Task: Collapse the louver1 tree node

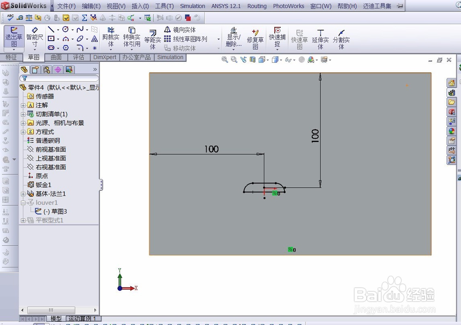Action: [23, 203]
